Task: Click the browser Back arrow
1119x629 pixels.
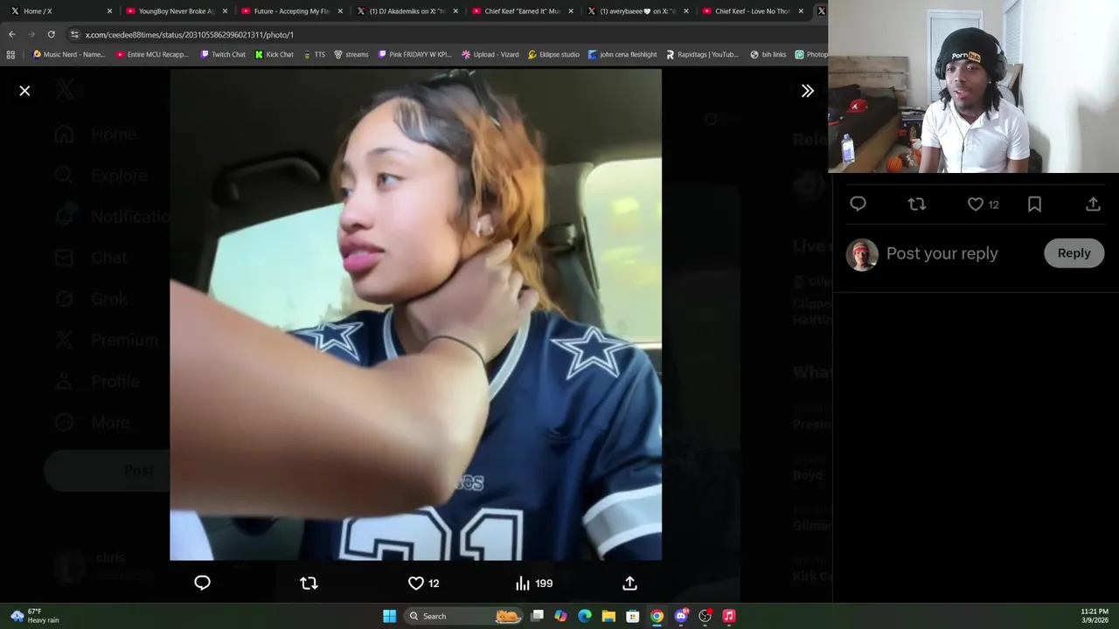Action: (x=11, y=34)
